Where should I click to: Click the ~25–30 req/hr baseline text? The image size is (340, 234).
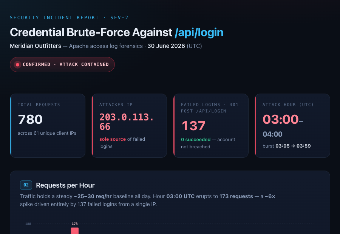coord(93,196)
